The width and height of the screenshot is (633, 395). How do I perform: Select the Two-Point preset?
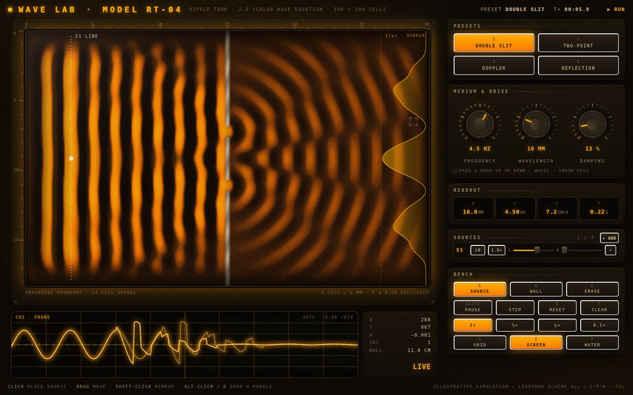(578, 43)
